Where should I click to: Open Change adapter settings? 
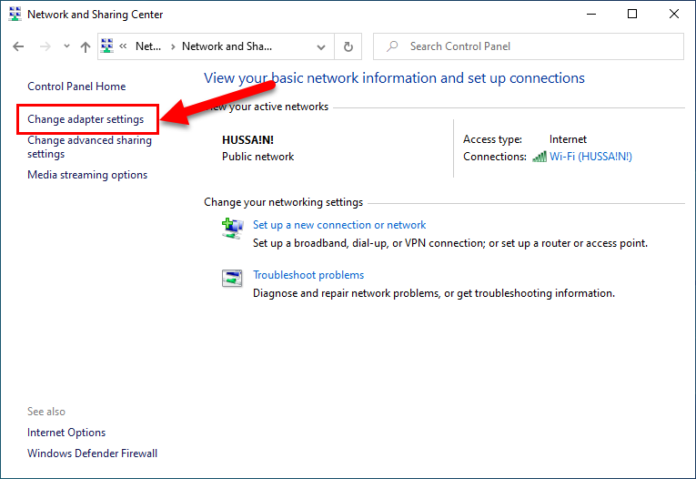[x=86, y=119]
